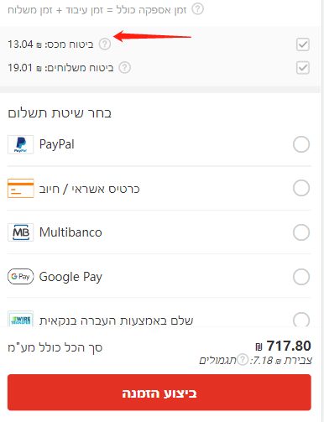Click the Google Pay payment method label

tap(71, 277)
